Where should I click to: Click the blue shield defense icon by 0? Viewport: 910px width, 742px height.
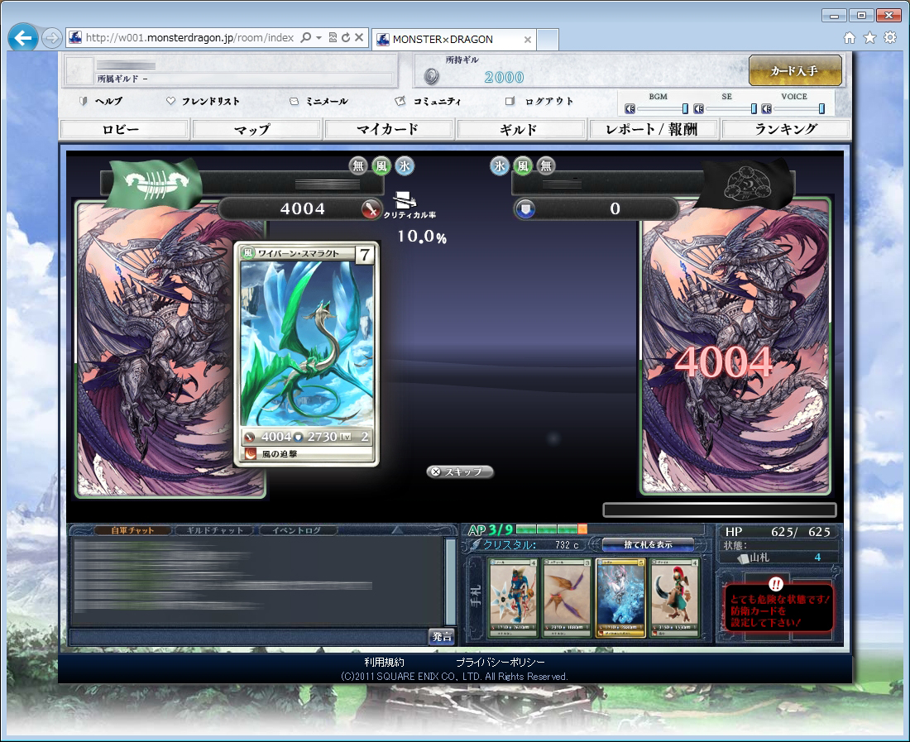click(x=525, y=208)
